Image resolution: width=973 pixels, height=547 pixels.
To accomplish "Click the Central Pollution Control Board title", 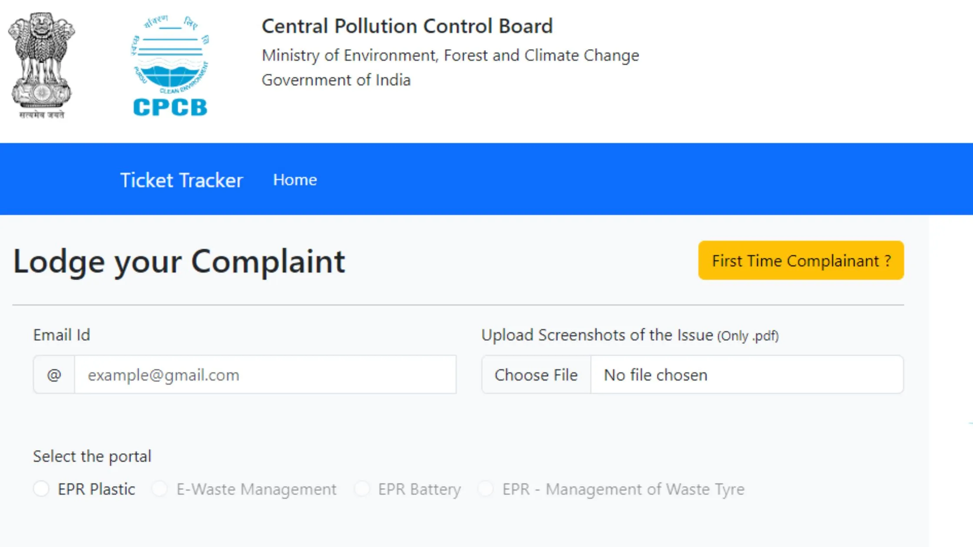I will tap(407, 26).
